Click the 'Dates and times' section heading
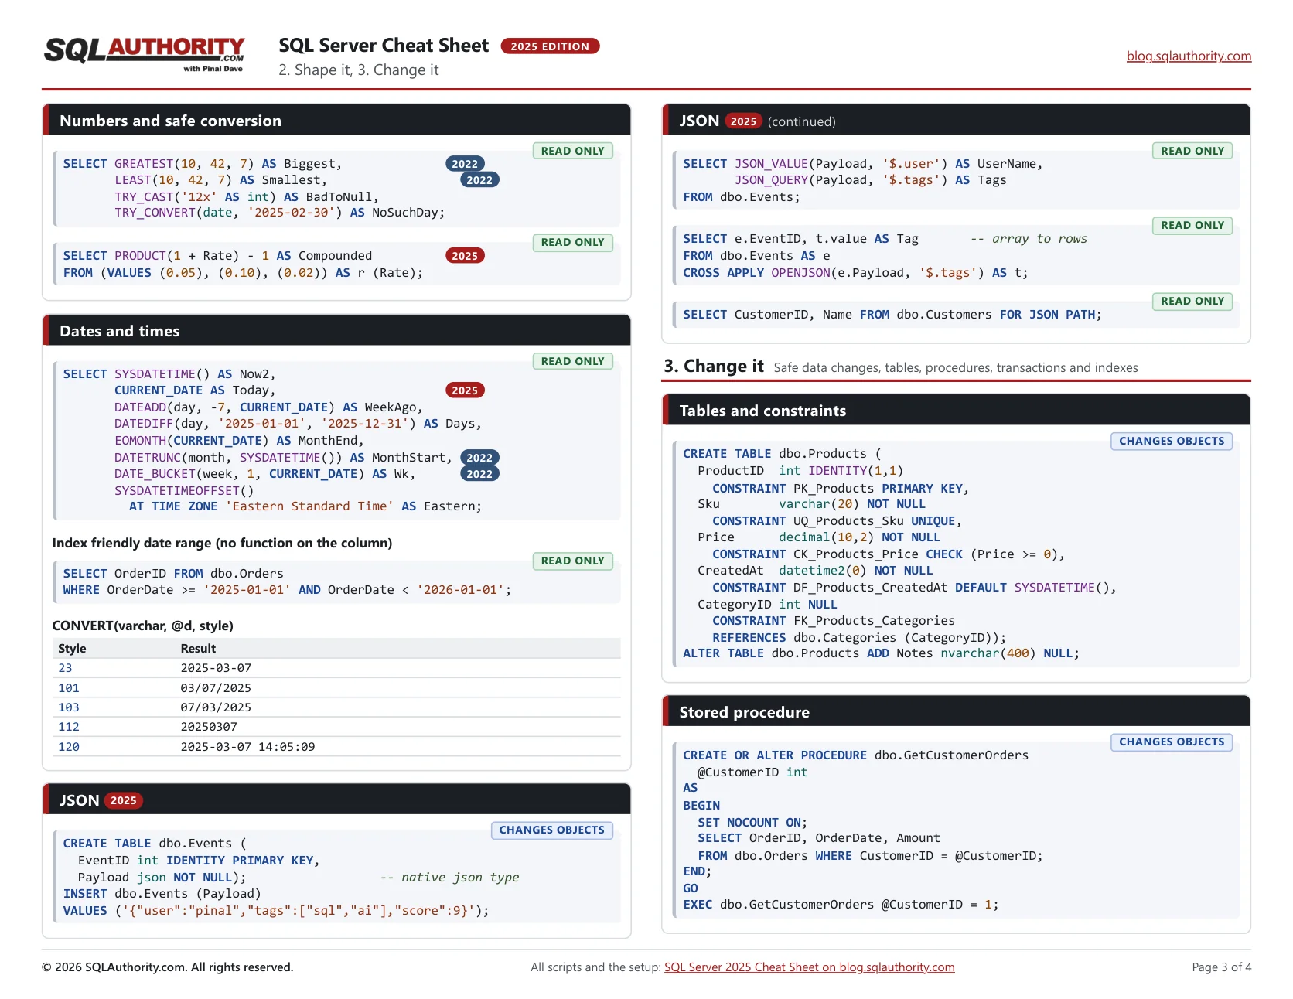The height and width of the screenshot is (999, 1293). [120, 331]
